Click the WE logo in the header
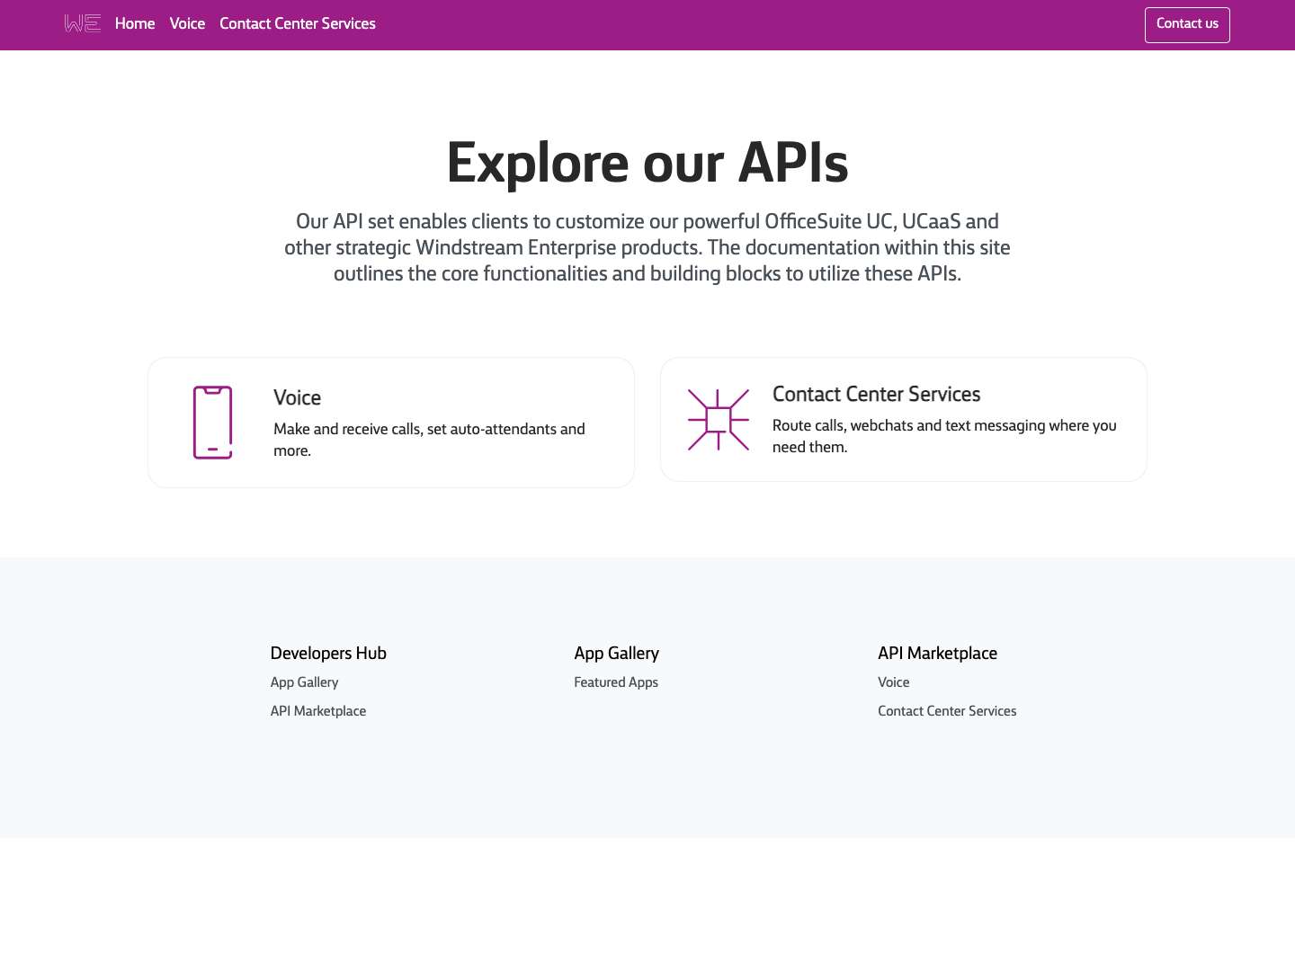 [x=82, y=23]
